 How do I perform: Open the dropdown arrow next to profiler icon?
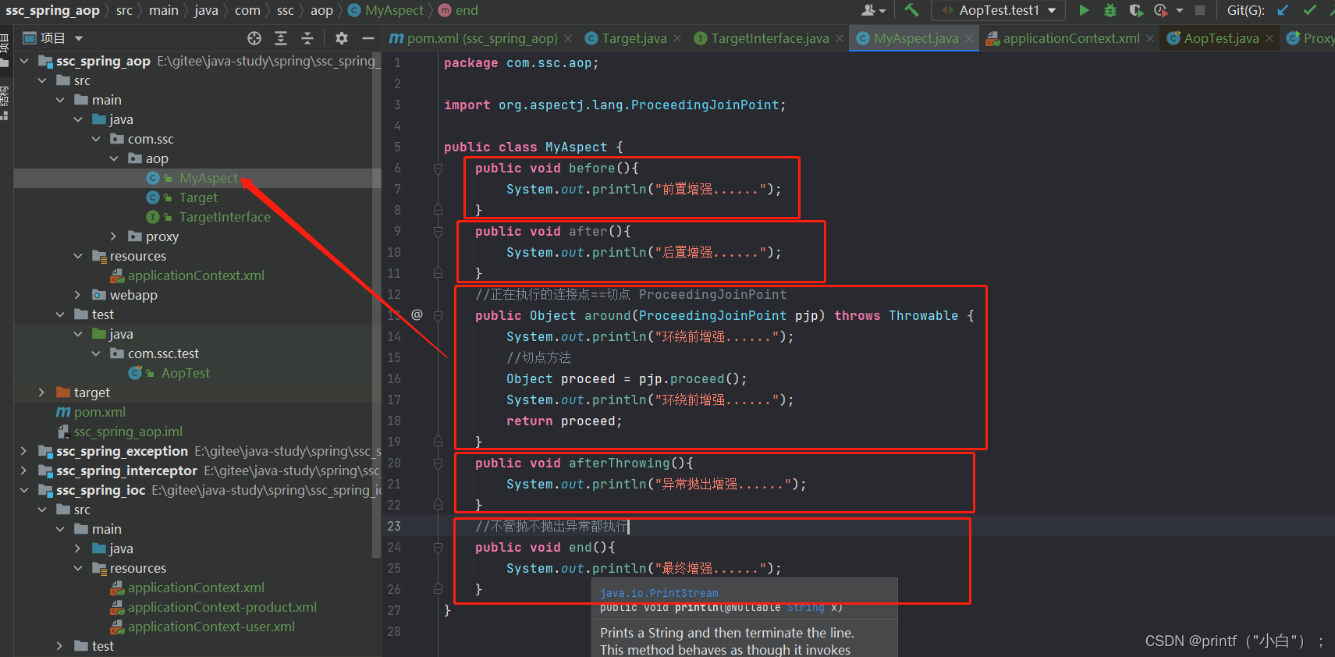pyautogui.click(x=1180, y=10)
